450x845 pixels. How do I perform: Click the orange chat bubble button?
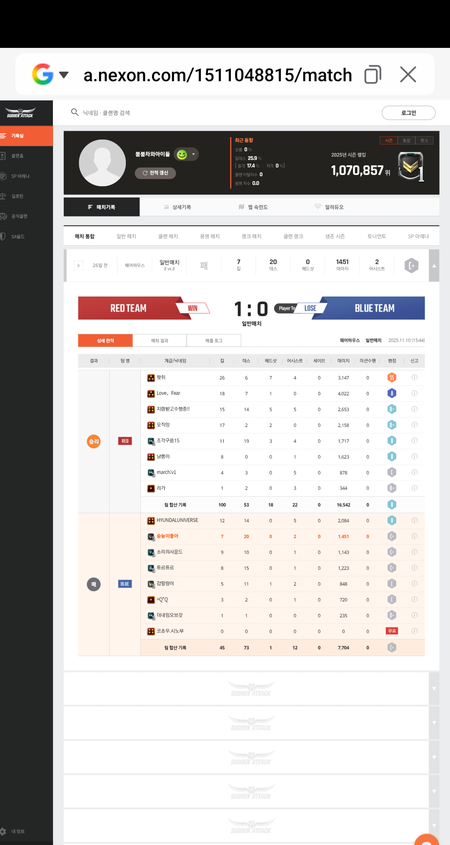coord(427,839)
